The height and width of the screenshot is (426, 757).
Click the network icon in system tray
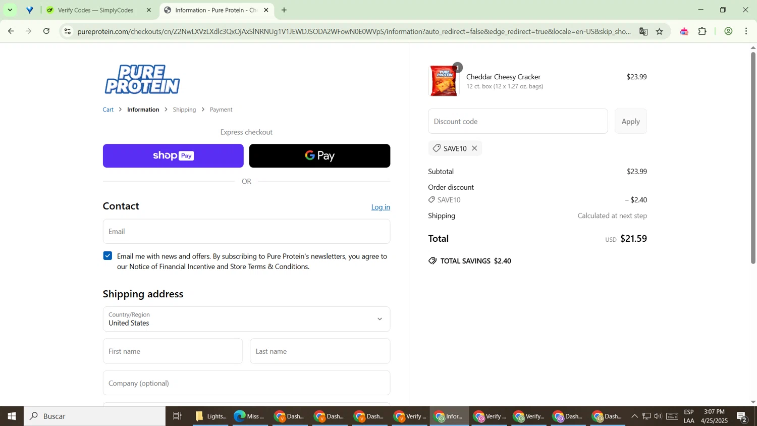pyautogui.click(x=646, y=416)
